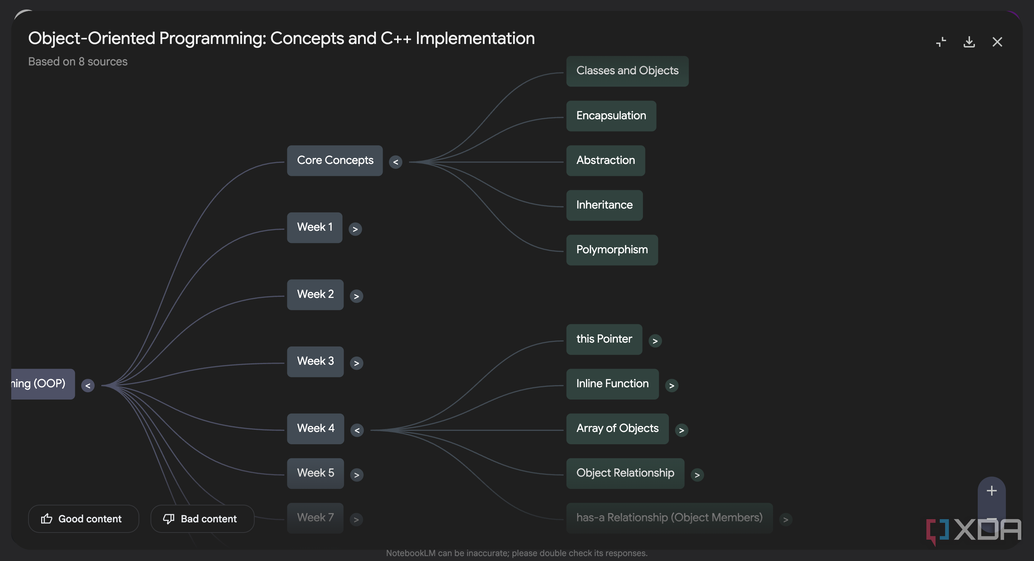
Task: Expand the has-a Relationship node
Action: click(786, 519)
